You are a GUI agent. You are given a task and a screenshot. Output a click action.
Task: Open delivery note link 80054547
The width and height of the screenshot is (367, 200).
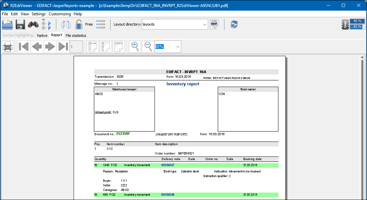168,165
